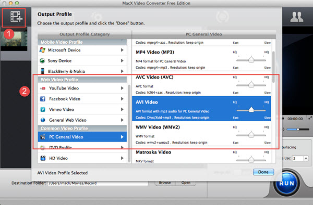
Task: Expand the Vimeo Video submenu arrow
Action: [122, 109]
